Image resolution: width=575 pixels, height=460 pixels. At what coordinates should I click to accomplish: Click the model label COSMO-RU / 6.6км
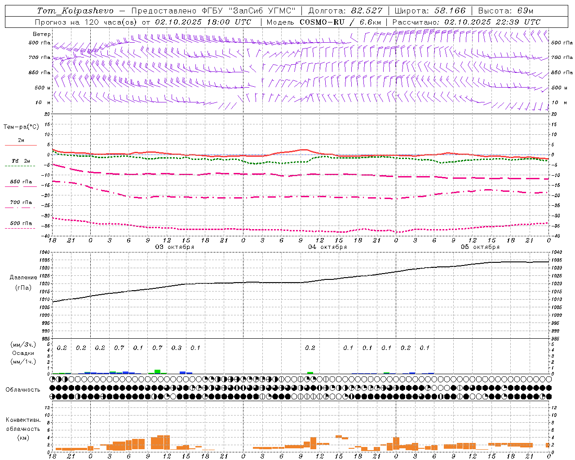click(x=341, y=22)
